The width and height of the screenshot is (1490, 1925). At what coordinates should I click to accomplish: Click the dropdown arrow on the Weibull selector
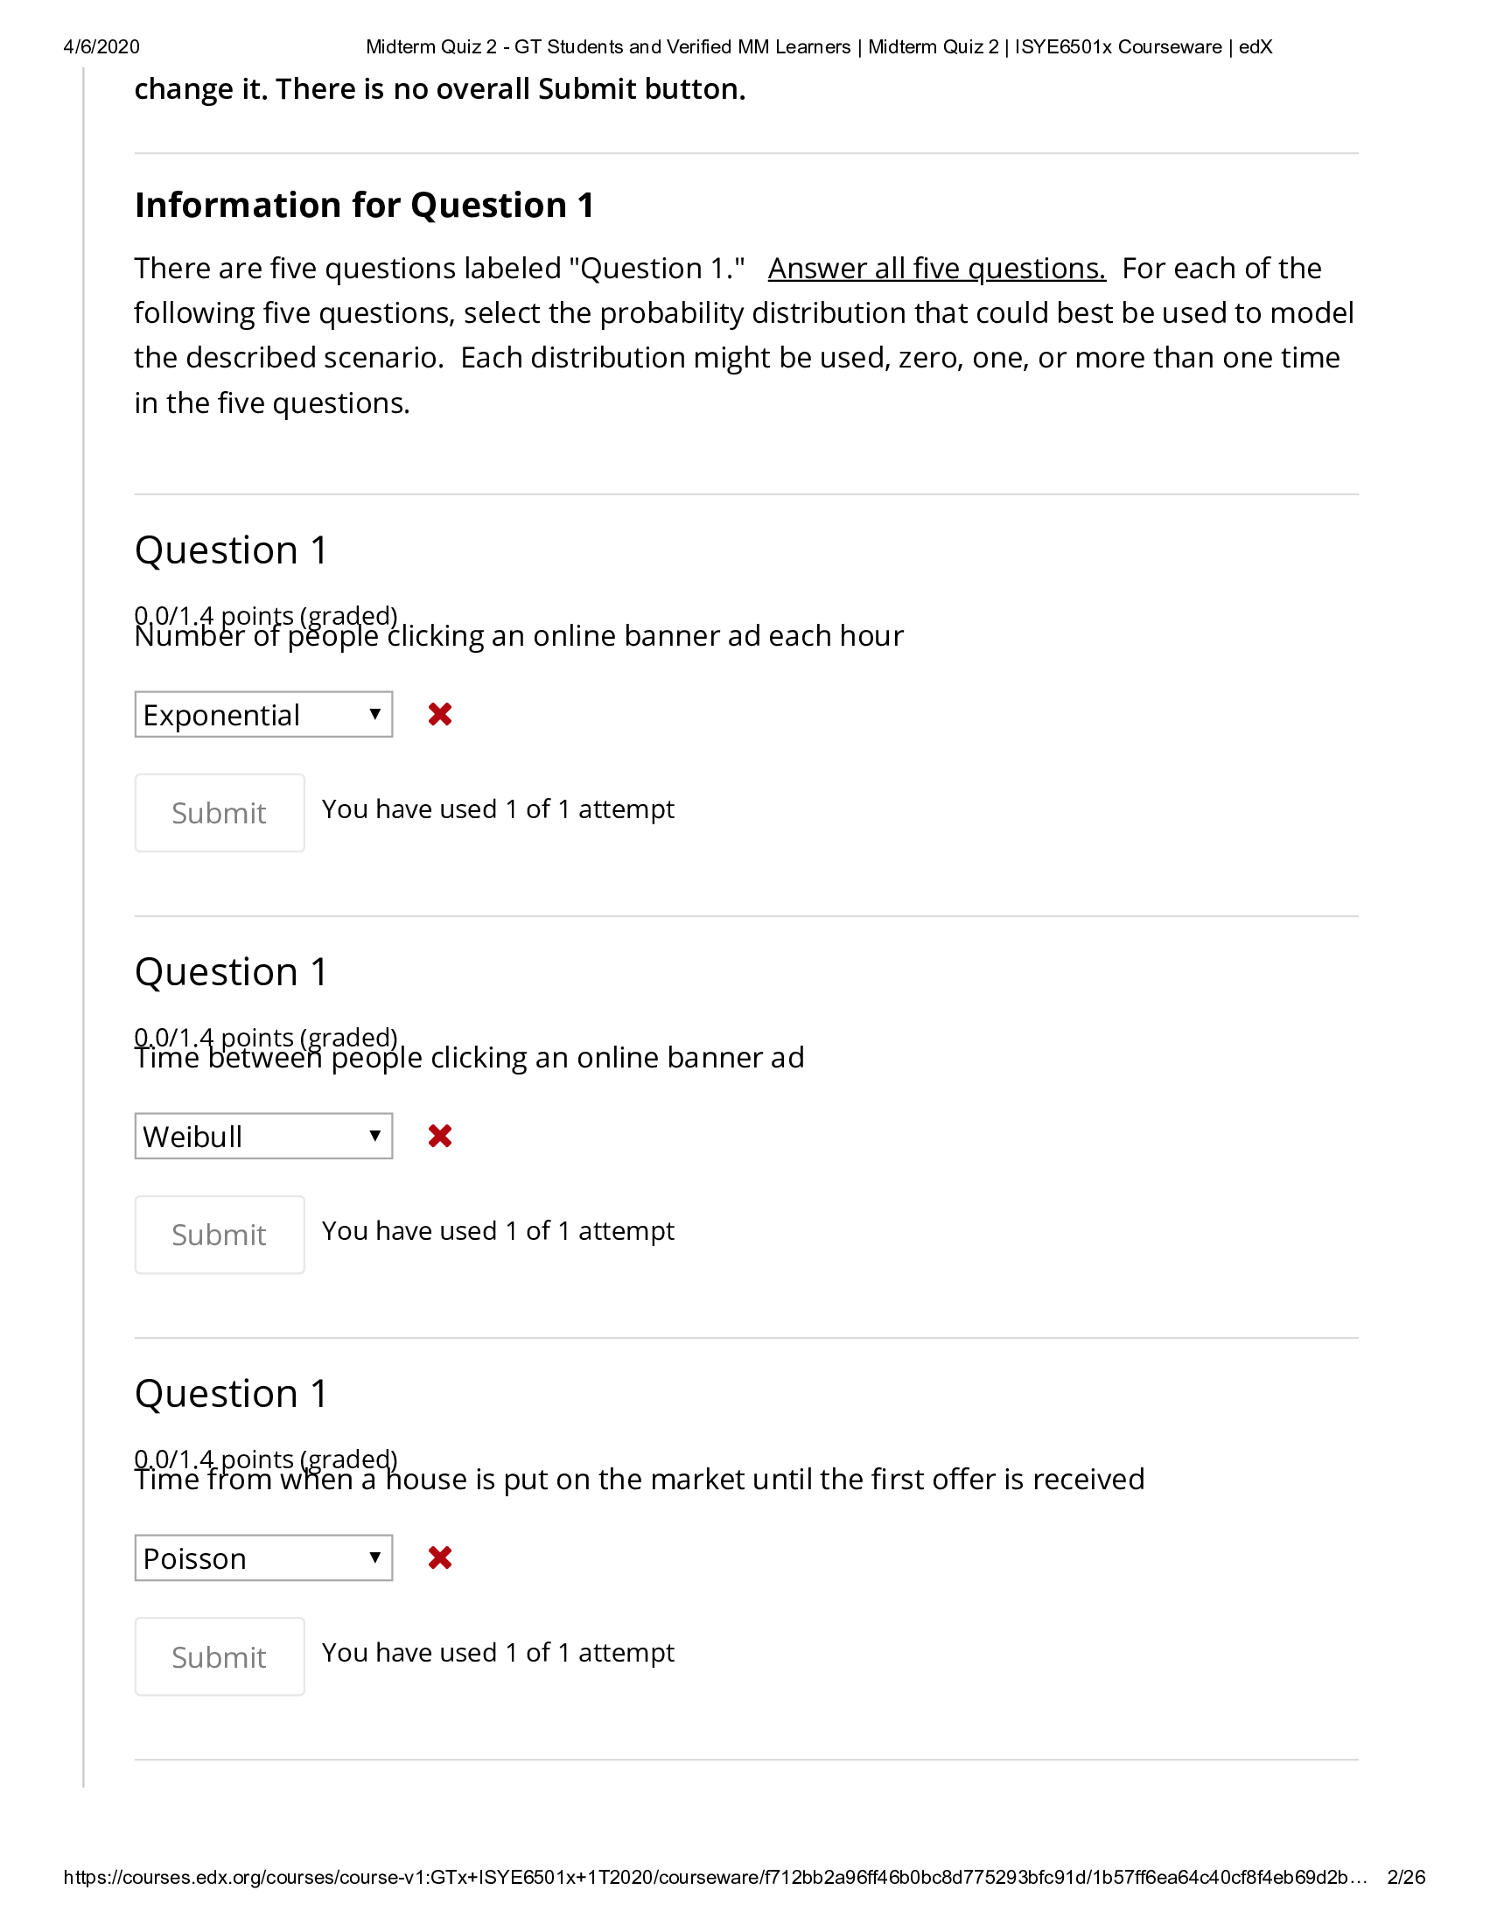[x=374, y=1136]
